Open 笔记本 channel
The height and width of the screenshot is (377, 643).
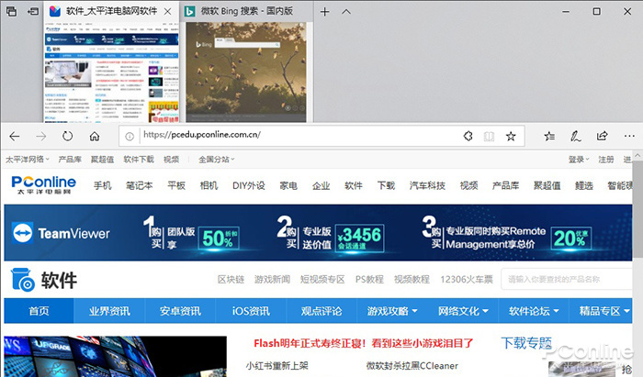pos(139,186)
